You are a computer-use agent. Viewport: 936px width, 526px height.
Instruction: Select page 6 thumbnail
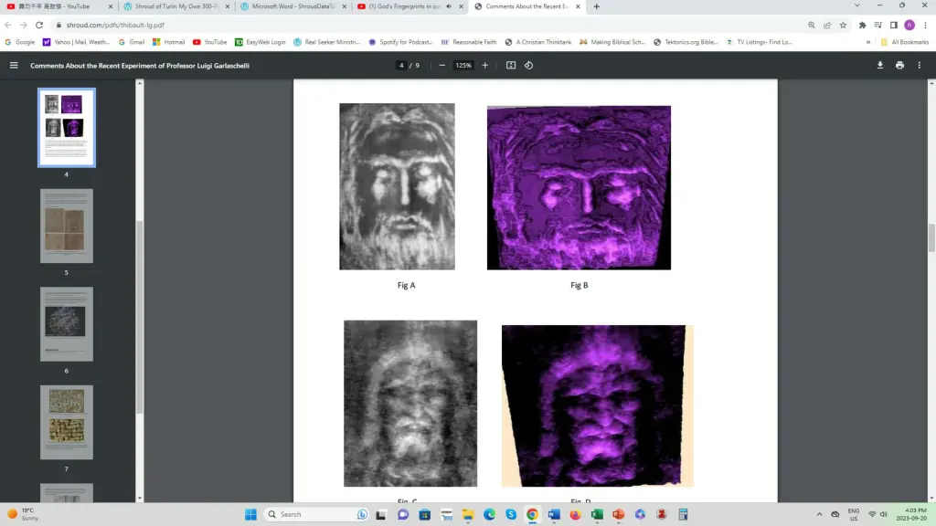point(66,324)
